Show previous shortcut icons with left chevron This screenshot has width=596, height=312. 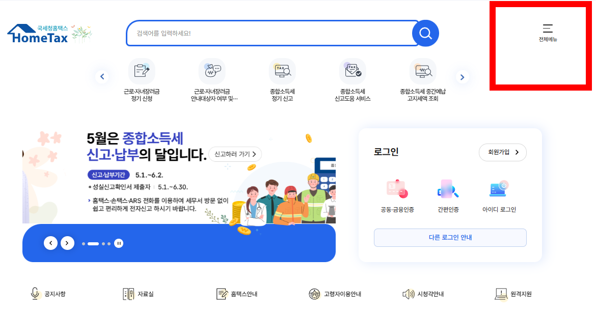tap(102, 77)
